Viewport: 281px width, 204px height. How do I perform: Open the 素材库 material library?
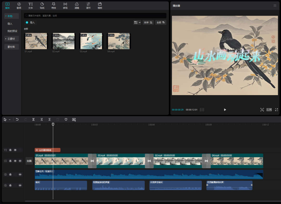pos(11,47)
